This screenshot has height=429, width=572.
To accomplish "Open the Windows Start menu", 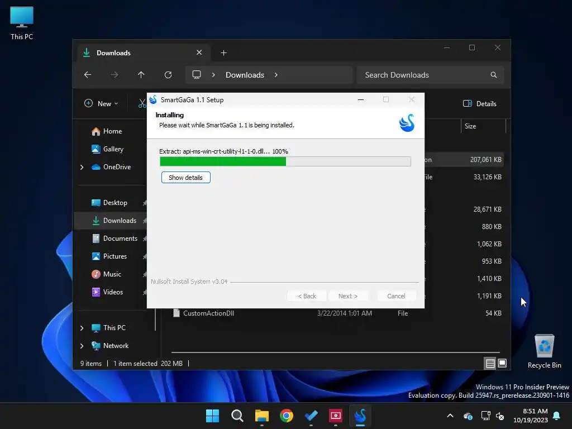I will (x=212, y=416).
